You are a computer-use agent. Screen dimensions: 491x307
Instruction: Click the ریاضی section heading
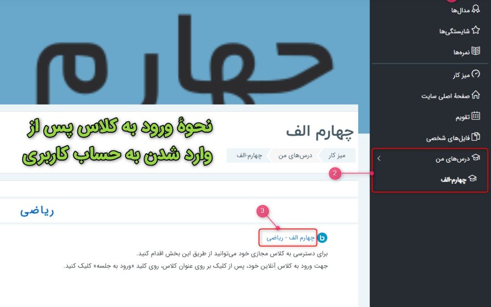click(x=37, y=211)
